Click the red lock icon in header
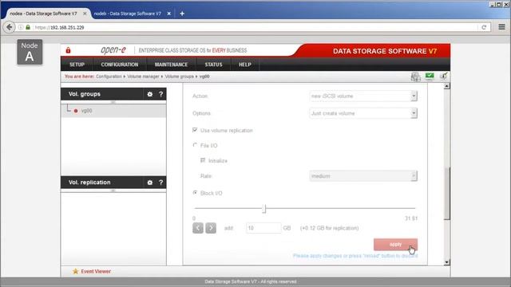The width and height of the screenshot is (511, 287). click(68, 50)
